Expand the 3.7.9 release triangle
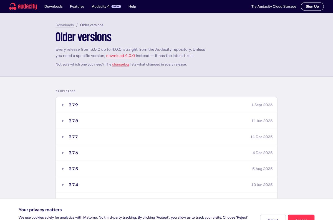The image size is (333, 220). (x=63, y=105)
